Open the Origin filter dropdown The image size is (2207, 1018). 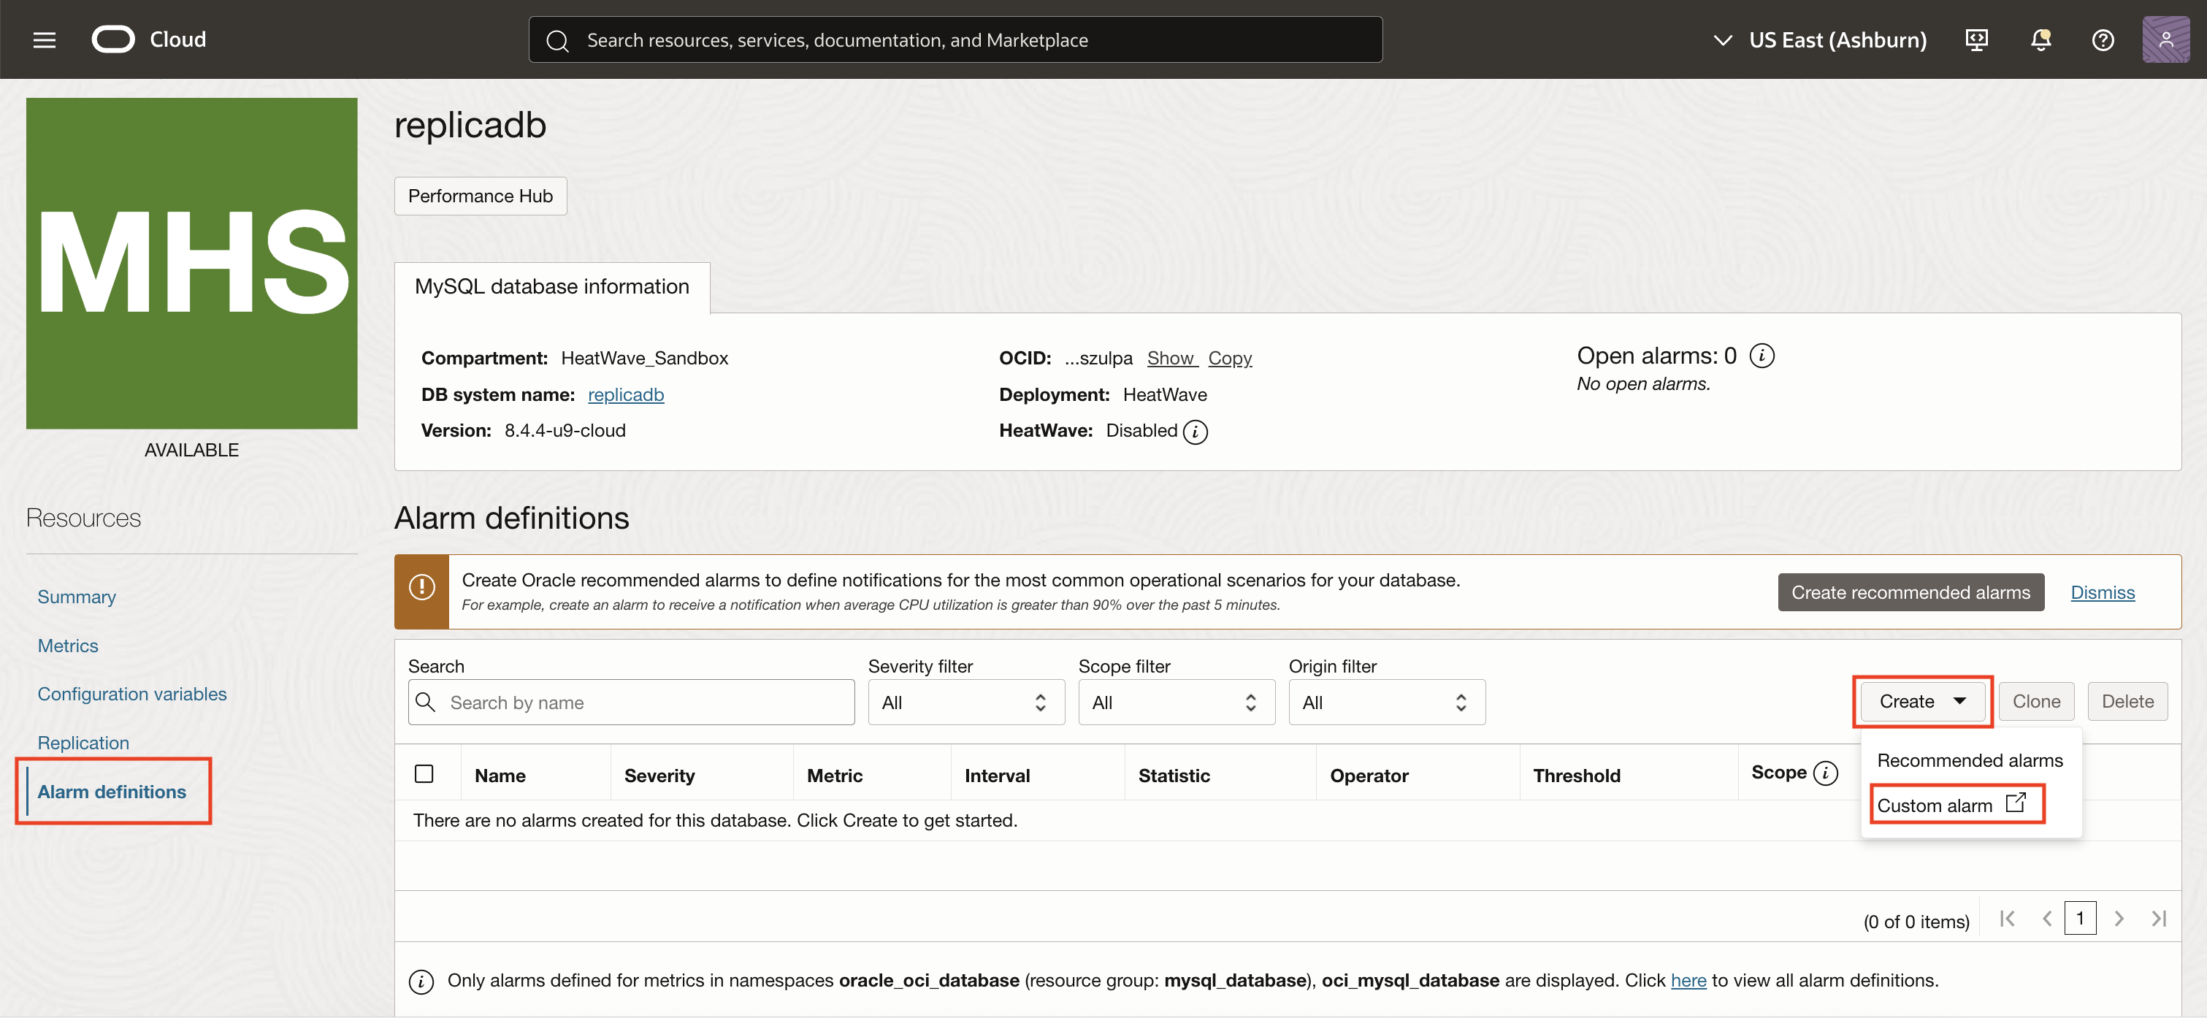tap(1386, 702)
